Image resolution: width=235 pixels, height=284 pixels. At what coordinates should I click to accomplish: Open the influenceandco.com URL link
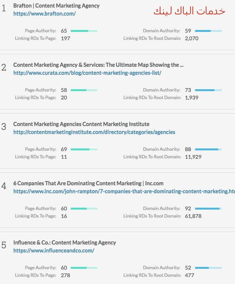pyautogui.click(x=54, y=251)
